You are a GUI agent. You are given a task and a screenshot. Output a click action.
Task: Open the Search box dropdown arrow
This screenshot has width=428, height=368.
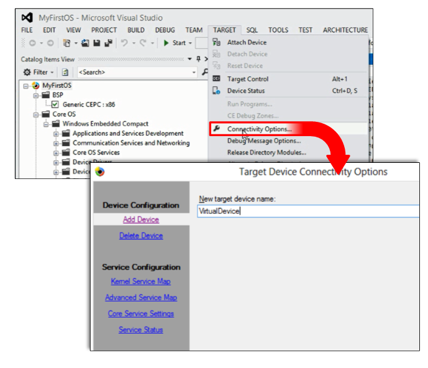coord(194,72)
